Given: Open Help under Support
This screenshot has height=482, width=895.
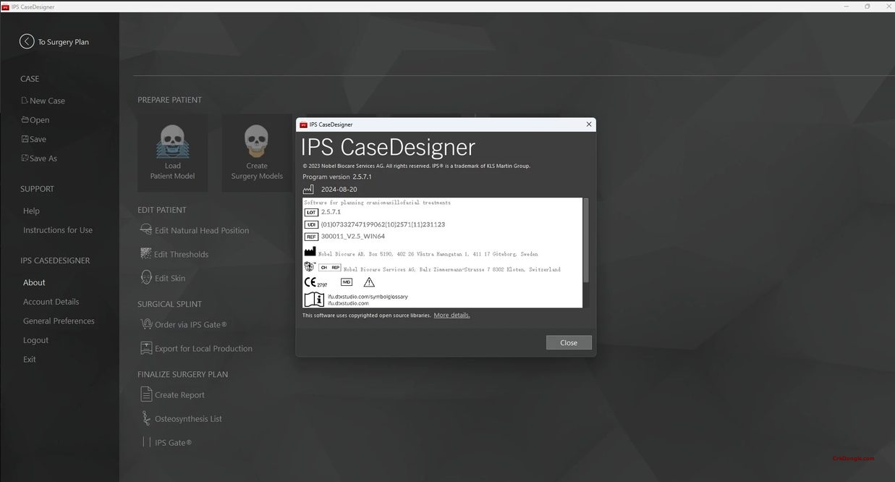Looking at the screenshot, I should click(x=31, y=211).
